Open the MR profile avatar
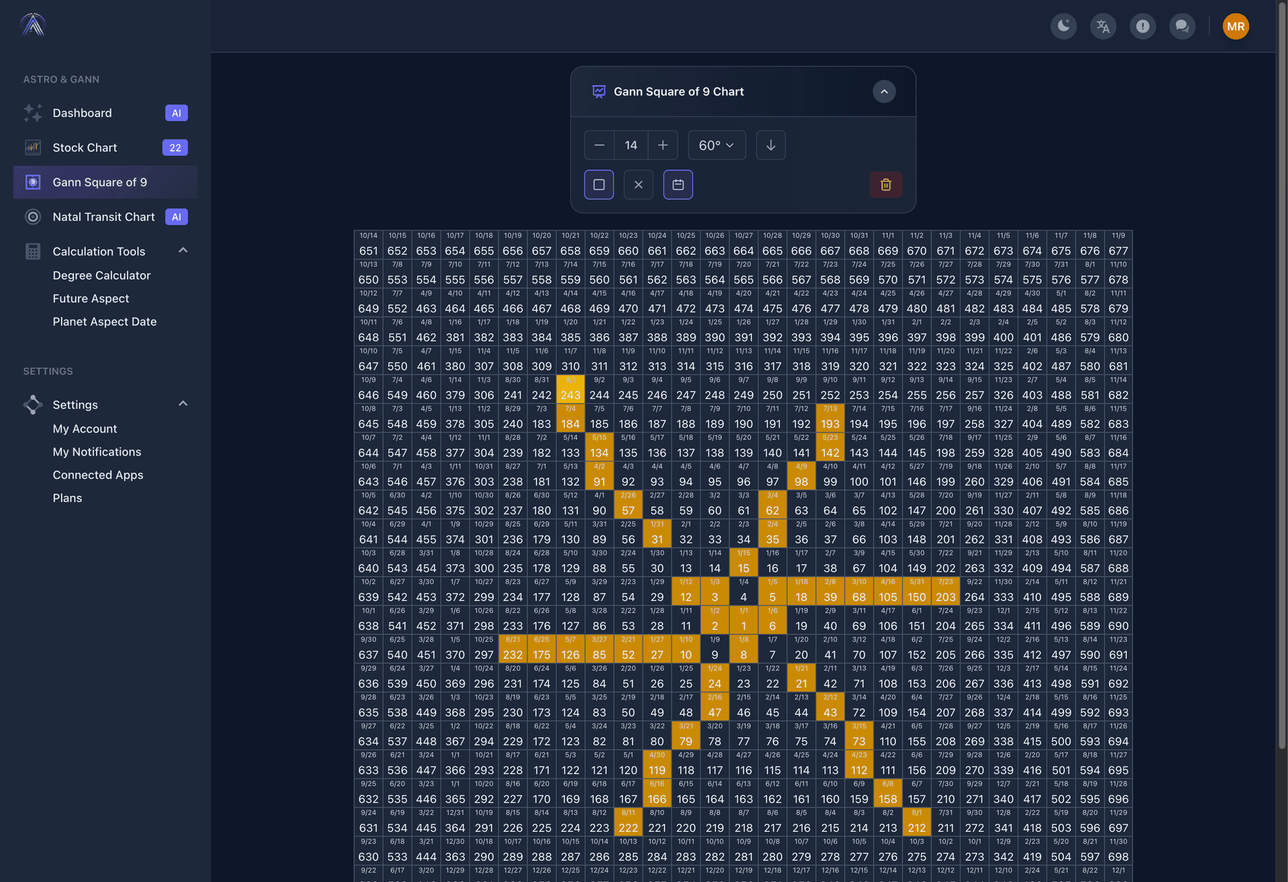This screenshot has height=882, width=1288. (x=1236, y=26)
